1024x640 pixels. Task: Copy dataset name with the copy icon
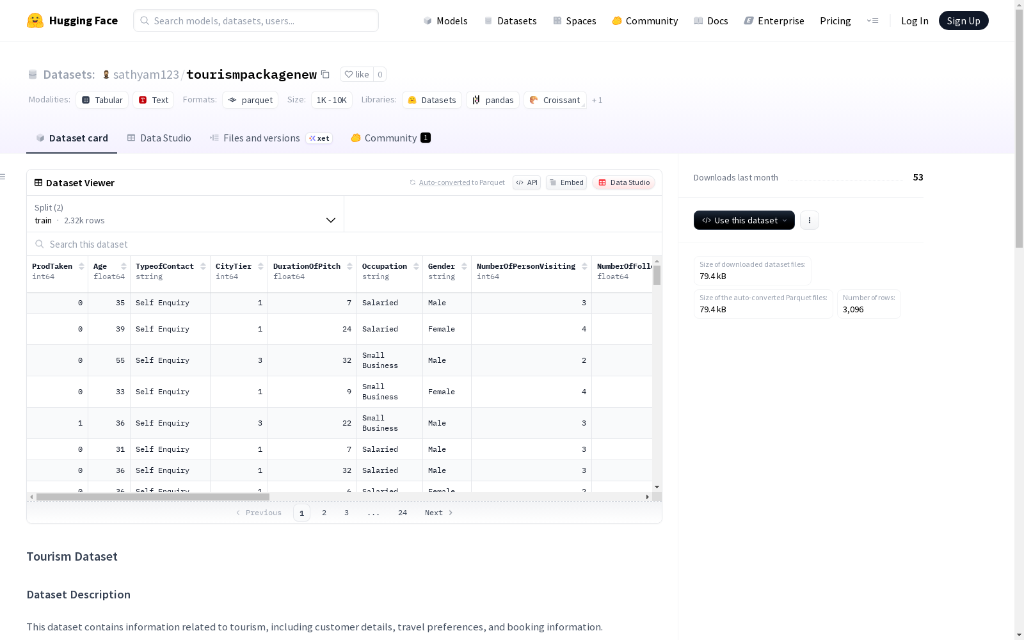(325, 74)
